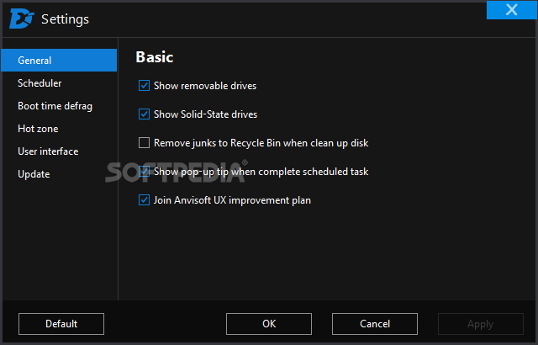Enable Remove junks to Recycle Bin option
The width and height of the screenshot is (538, 345).
[x=144, y=142]
